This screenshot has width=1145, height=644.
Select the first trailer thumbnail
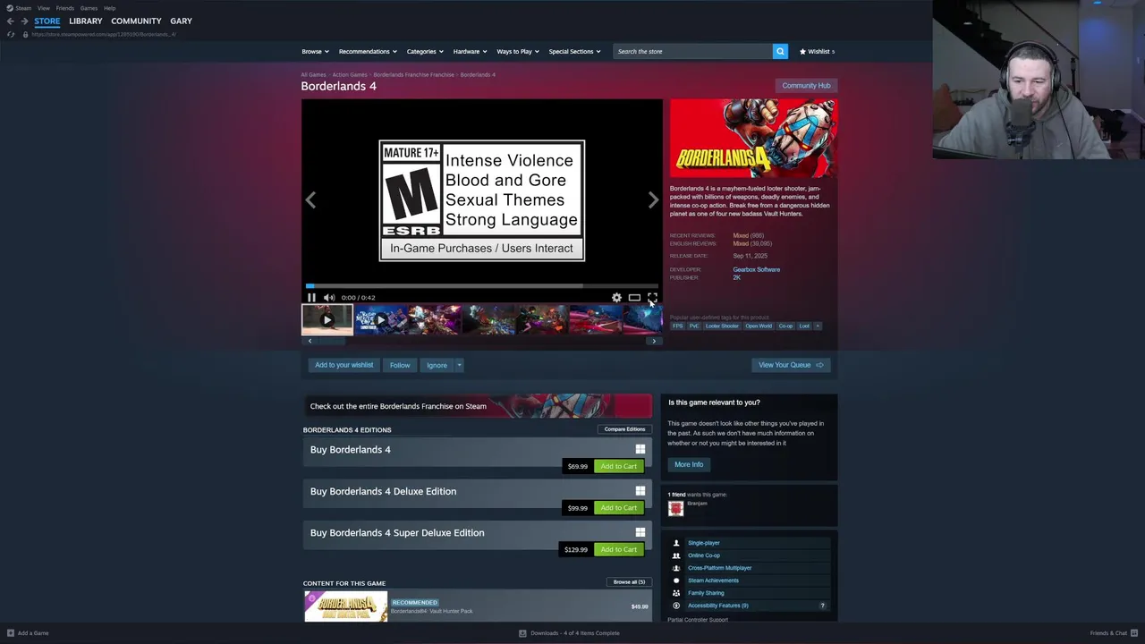(327, 319)
